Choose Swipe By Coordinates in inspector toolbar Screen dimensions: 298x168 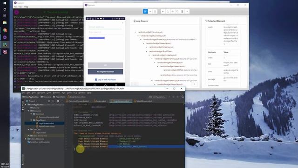[150, 11]
